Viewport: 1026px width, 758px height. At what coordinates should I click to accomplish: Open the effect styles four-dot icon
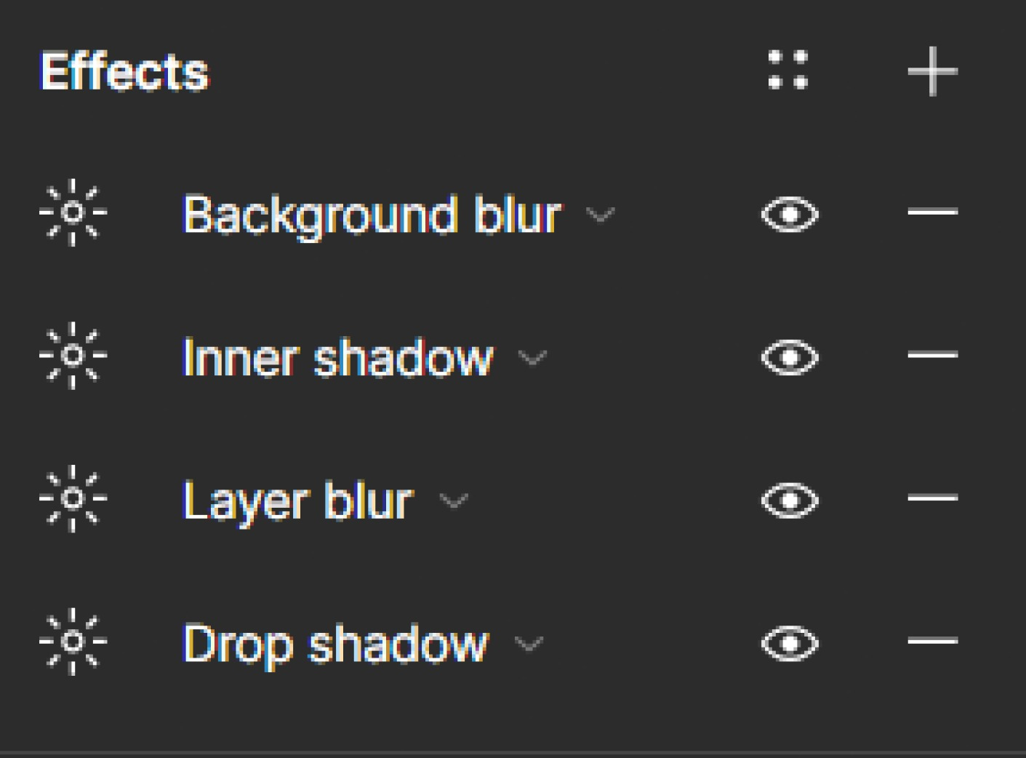click(x=788, y=70)
